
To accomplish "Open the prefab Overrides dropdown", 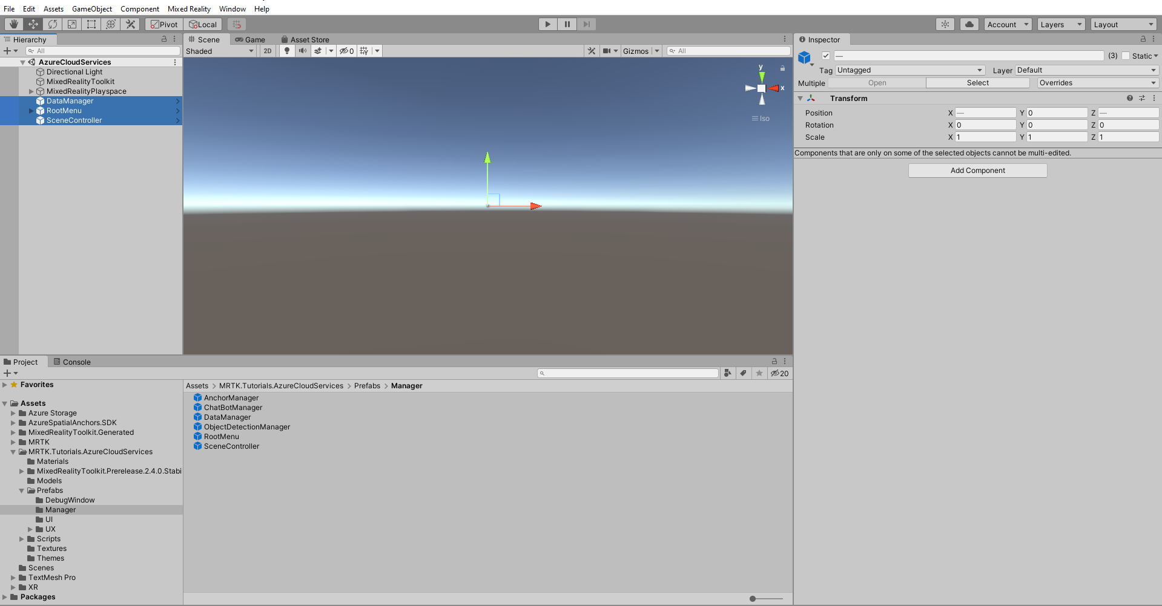I will coord(1097,83).
